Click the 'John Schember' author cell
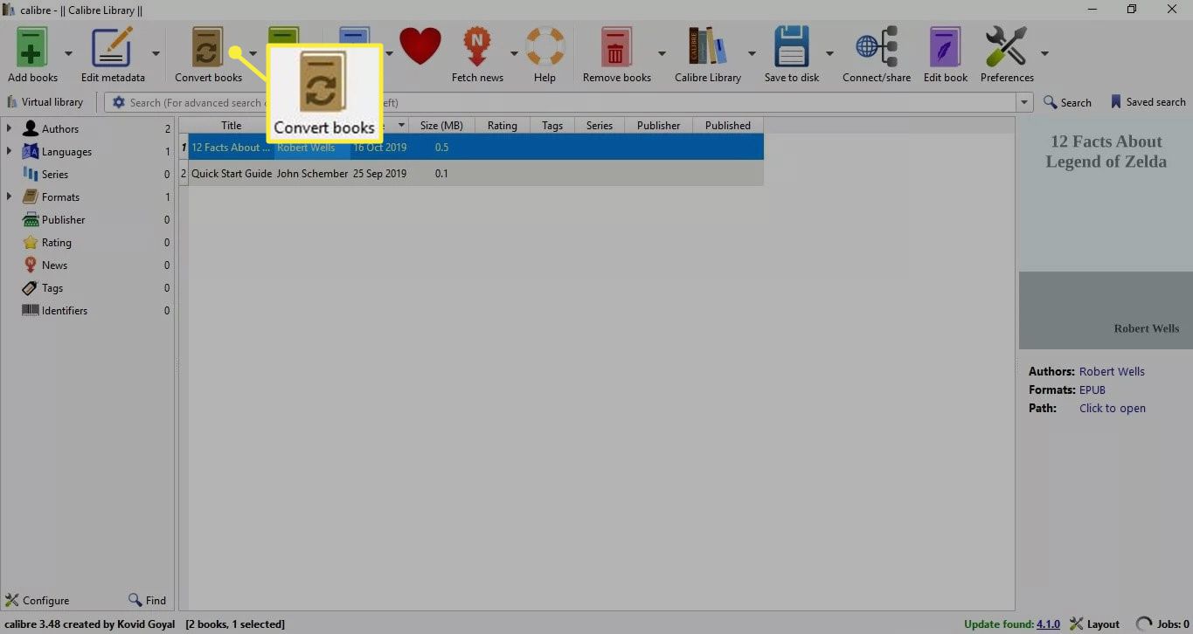The height and width of the screenshot is (634, 1193). (x=312, y=173)
